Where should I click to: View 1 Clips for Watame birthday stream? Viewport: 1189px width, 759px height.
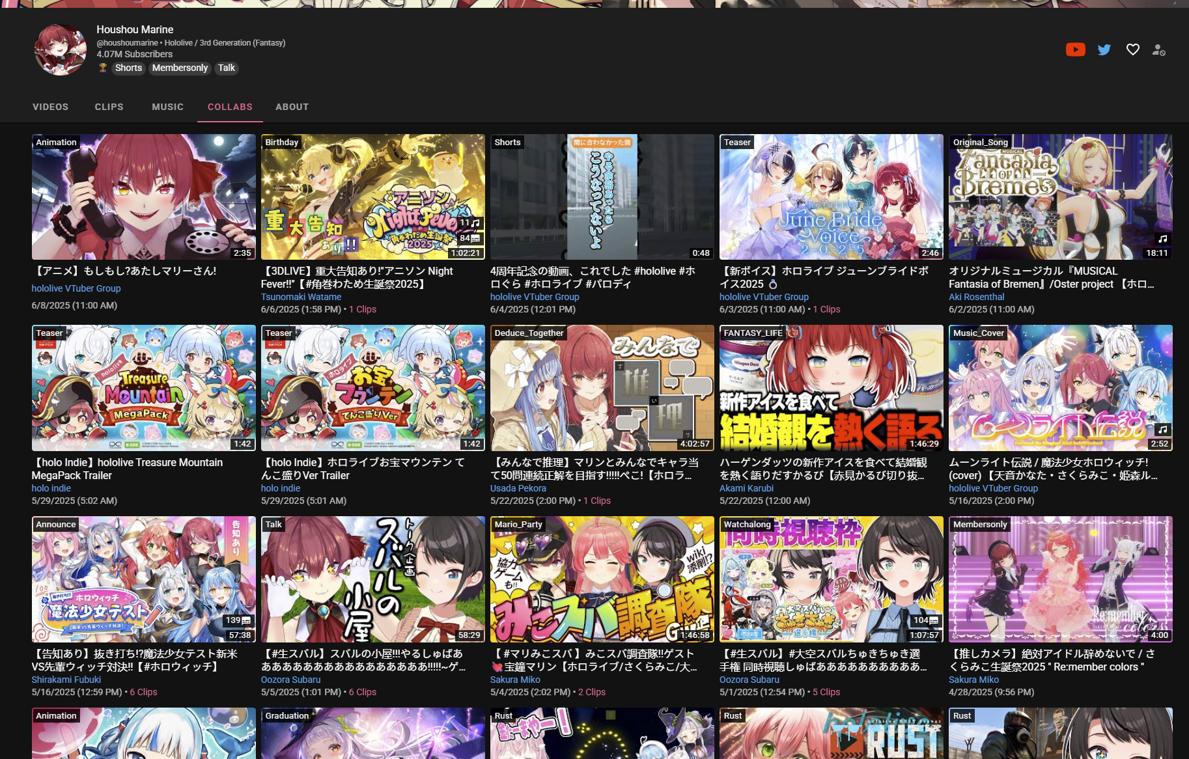pyautogui.click(x=363, y=309)
